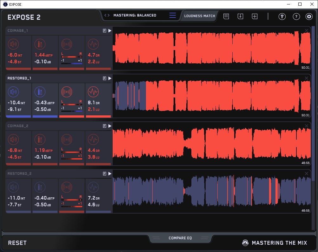Click the stereo field icon for CDIMAGE_1
318x252 pixels.
point(67,44)
